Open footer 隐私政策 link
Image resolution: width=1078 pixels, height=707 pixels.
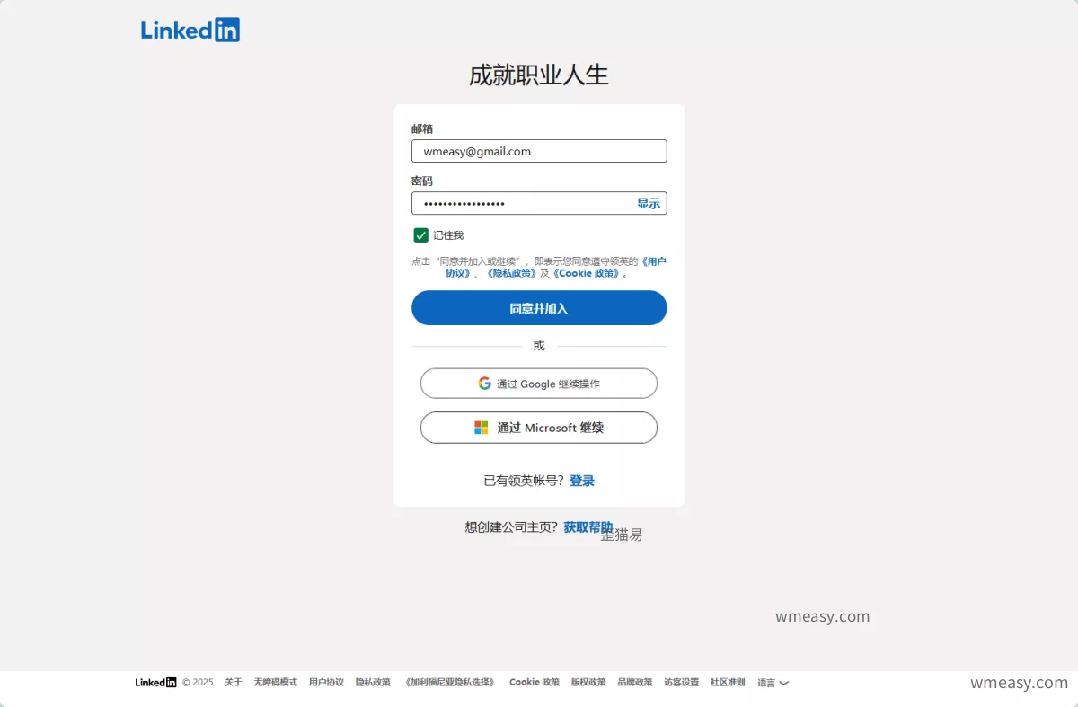point(373,683)
